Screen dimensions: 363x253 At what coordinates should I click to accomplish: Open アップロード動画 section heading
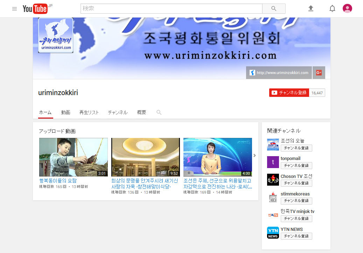click(57, 131)
